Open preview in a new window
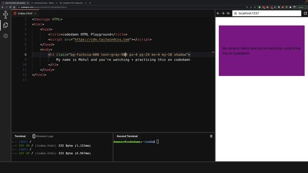 tap(305, 13)
